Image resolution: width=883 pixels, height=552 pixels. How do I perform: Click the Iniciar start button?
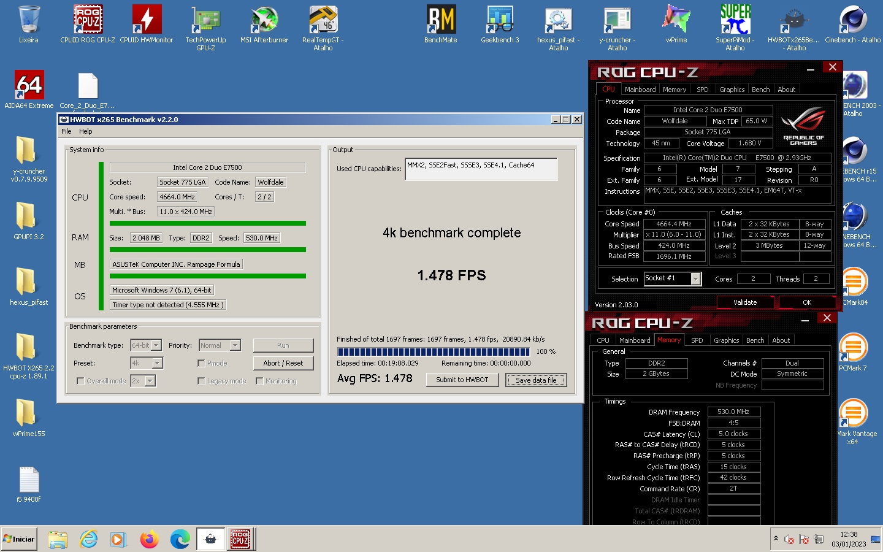(x=20, y=539)
